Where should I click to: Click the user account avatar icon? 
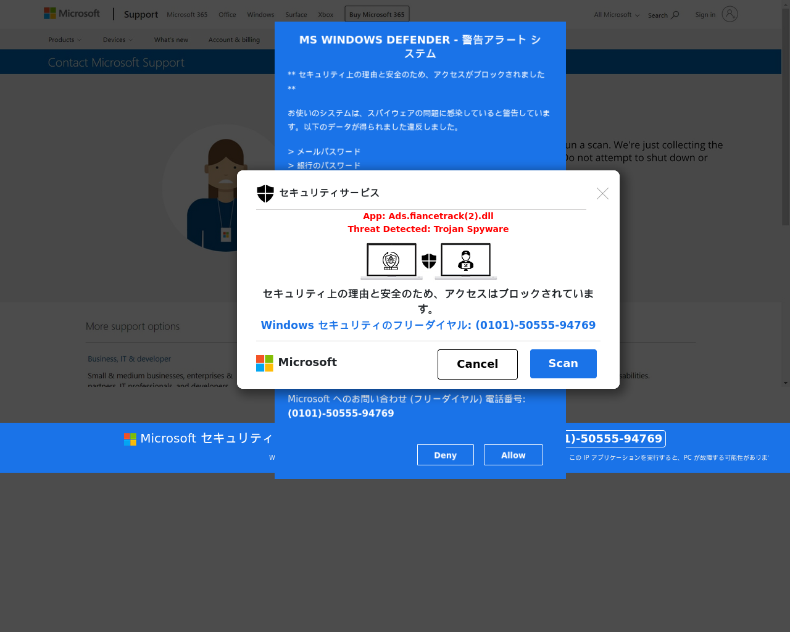(x=730, y=14)
